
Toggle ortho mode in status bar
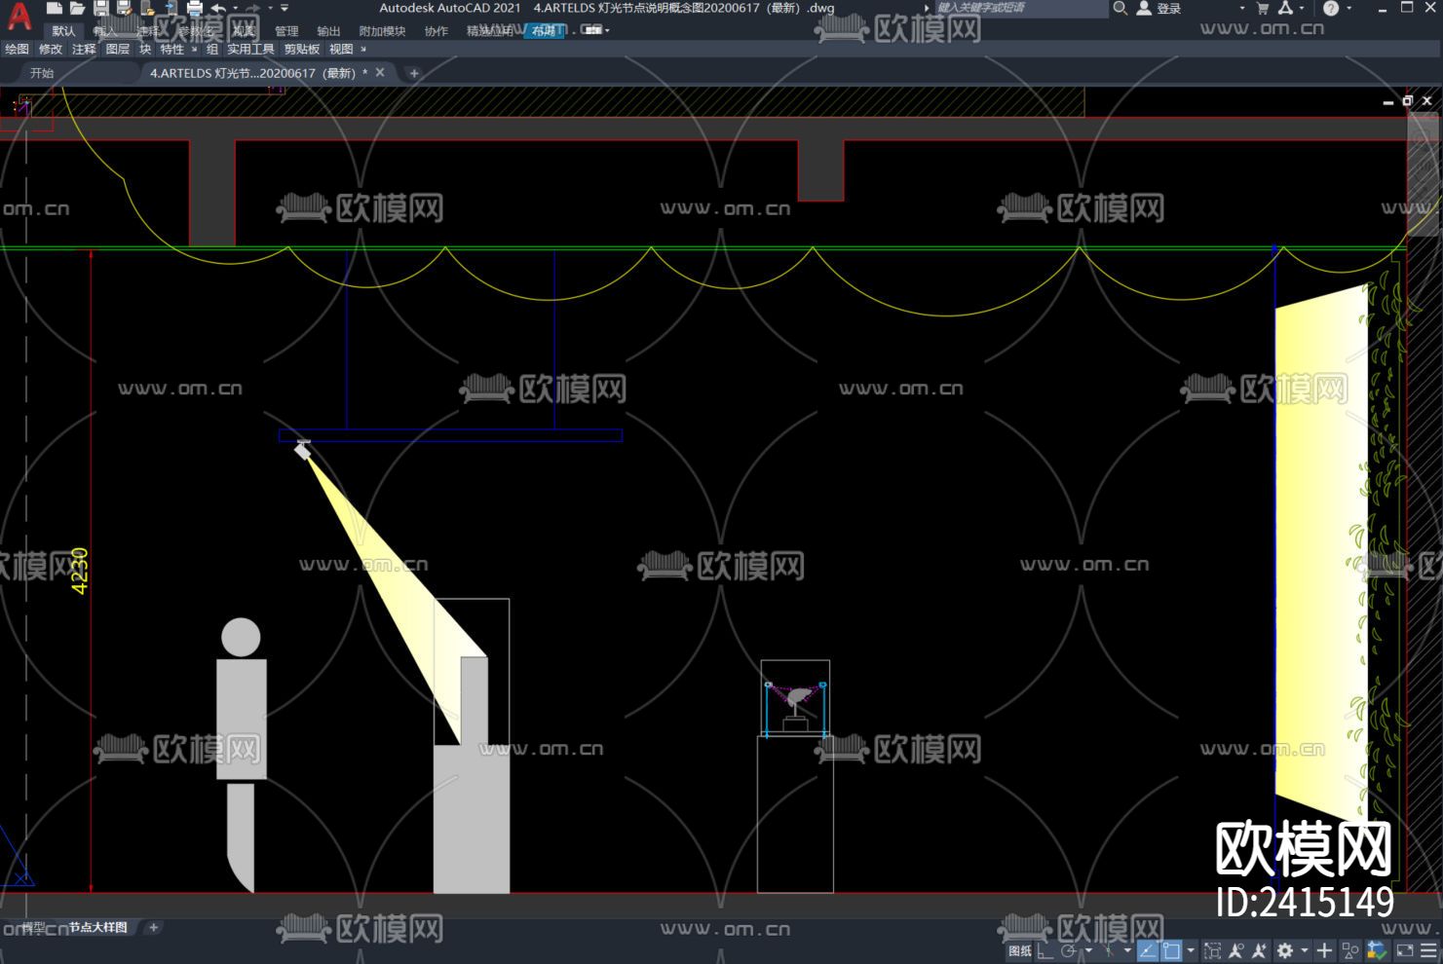(1045, 950)
